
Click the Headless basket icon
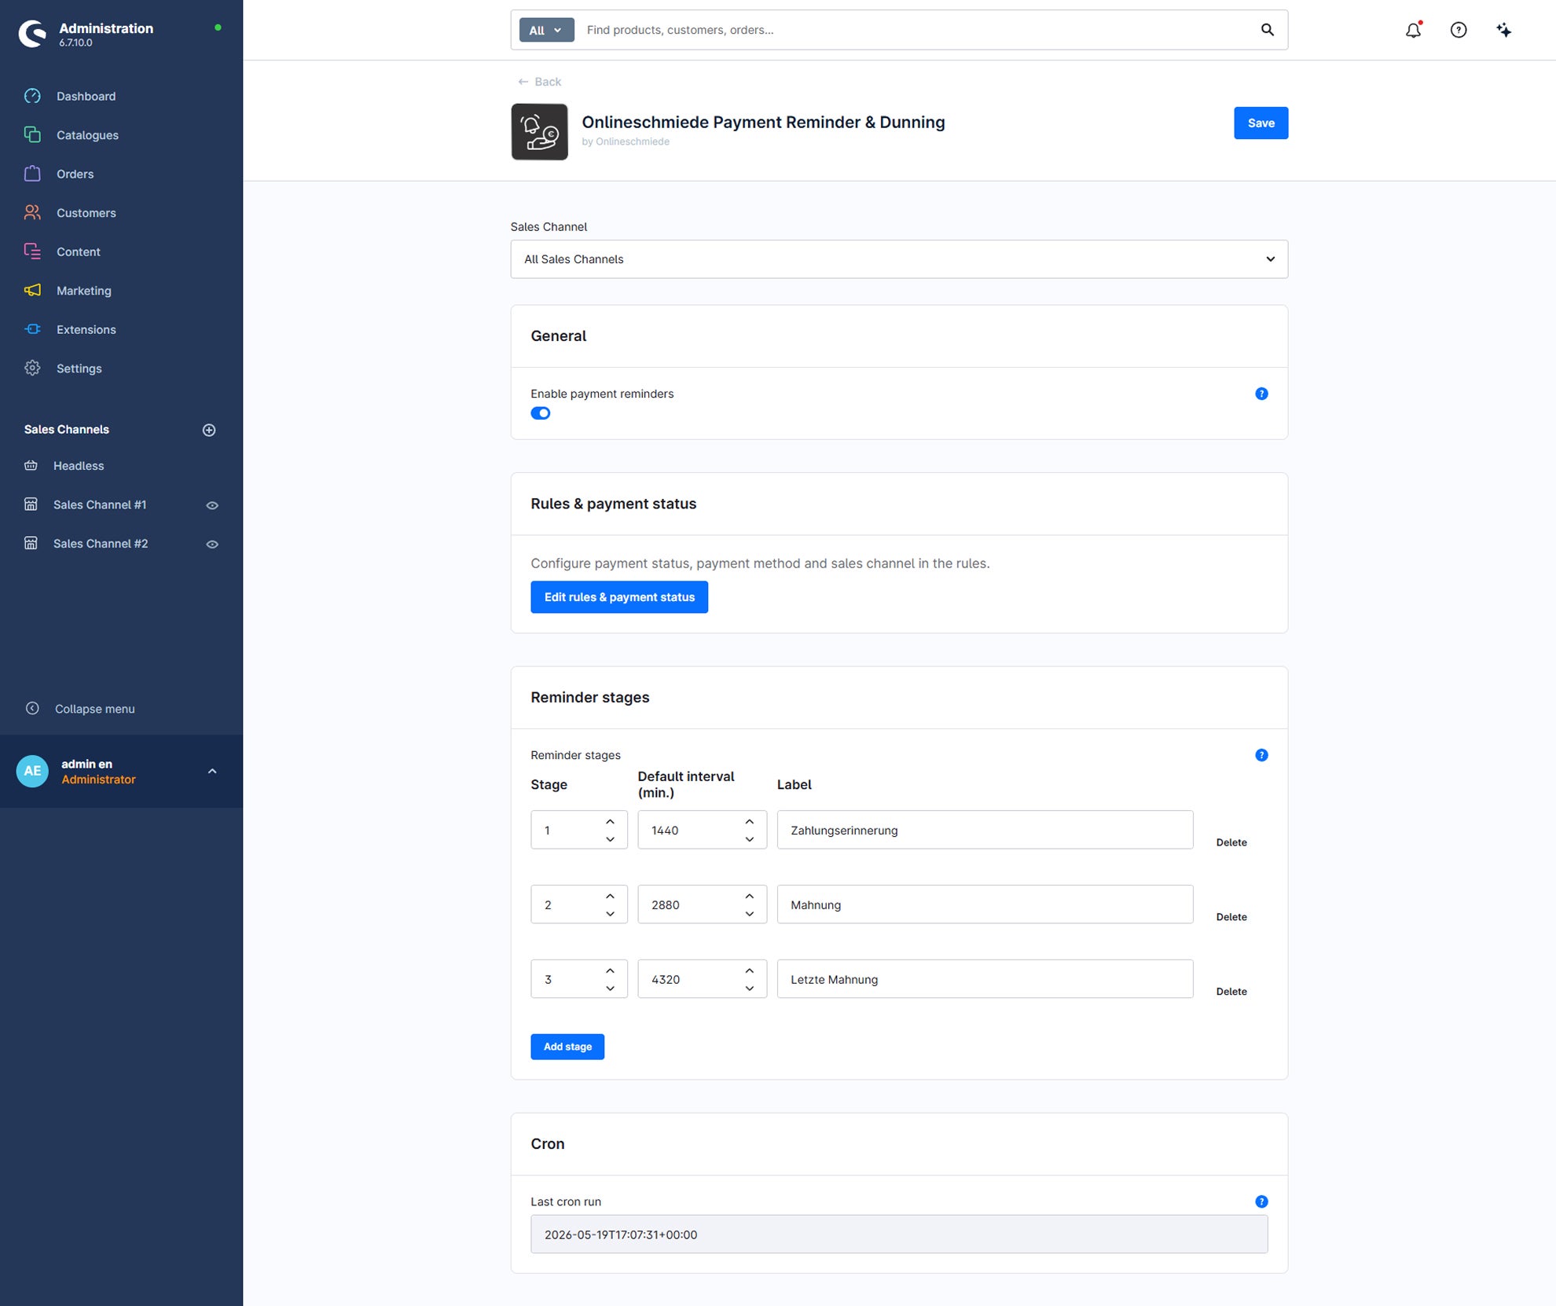31,466
